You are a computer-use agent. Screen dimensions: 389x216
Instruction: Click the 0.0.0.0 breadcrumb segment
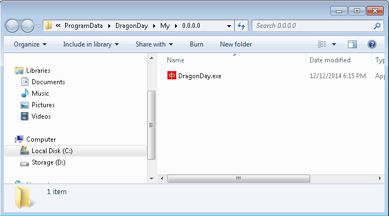pos(191,26)
